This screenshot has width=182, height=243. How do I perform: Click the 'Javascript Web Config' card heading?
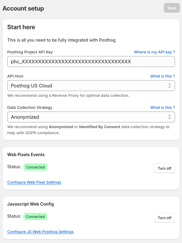click(30, 204)
